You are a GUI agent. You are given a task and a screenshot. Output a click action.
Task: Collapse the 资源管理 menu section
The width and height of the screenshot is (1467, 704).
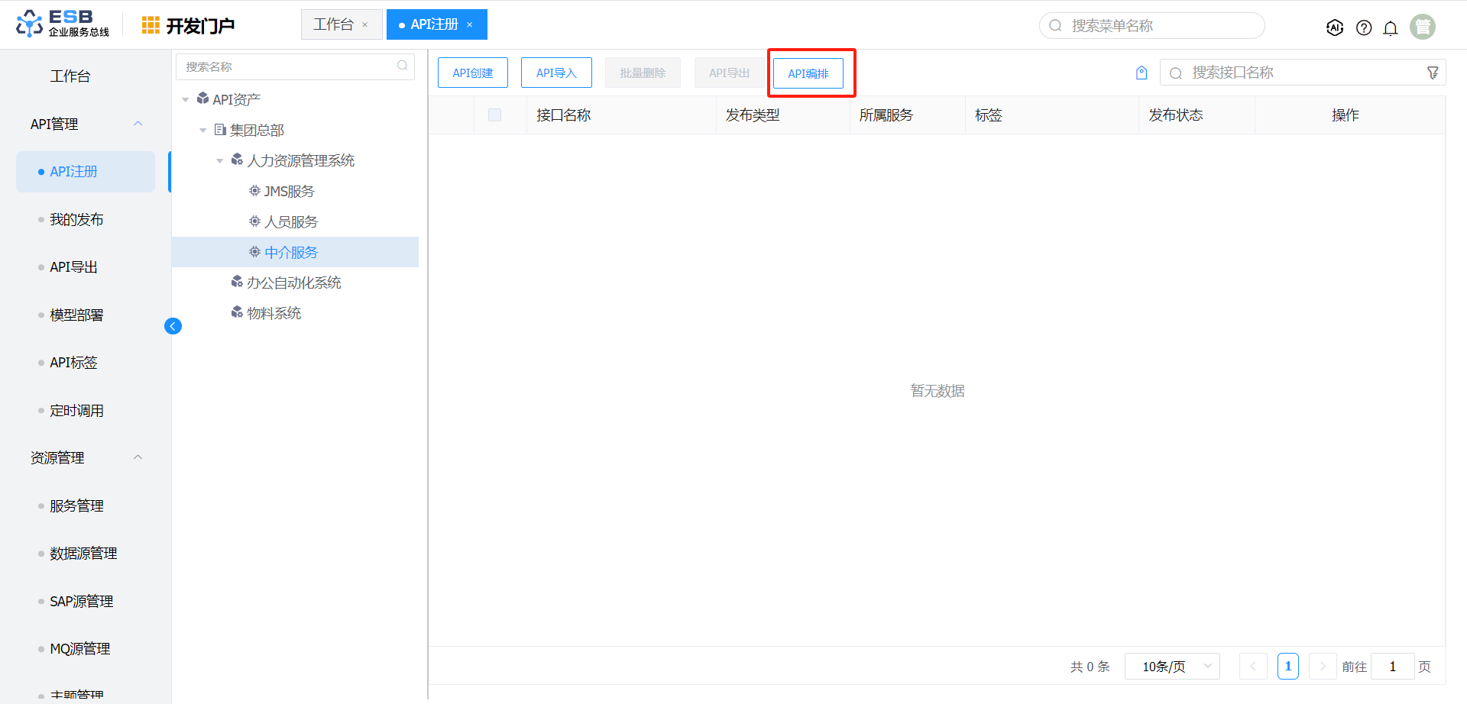tap(138, 457)
